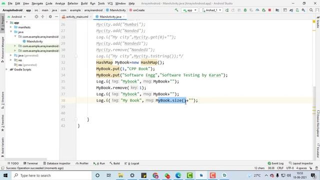Open the Project tool window side tab
The image size is (320, 180).
[x=2, y=23]
